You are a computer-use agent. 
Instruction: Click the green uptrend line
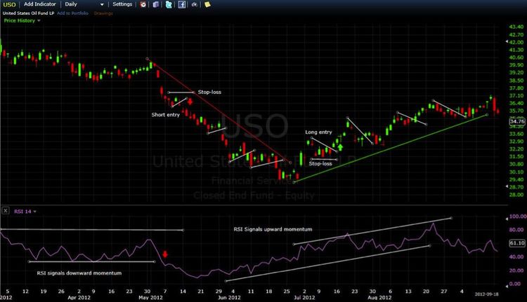(x=390, y=149)
